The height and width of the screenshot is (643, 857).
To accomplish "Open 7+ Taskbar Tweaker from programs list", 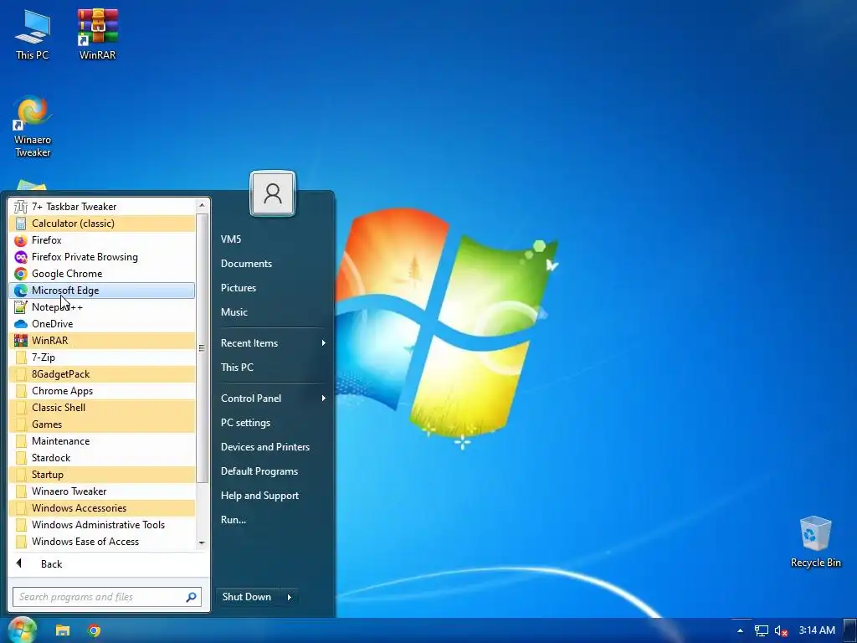I will [x=102, y=207].
